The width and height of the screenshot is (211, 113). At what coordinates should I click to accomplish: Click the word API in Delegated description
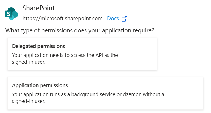(x=99, y=55)
